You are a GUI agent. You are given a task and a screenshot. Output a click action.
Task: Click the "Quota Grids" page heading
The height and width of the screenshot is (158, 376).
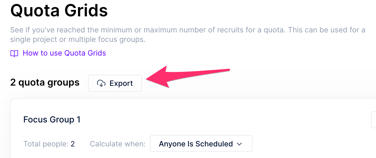pyautogui.click(x=59, y=11)
